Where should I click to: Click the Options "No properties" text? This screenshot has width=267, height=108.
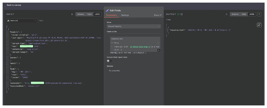click(115, 71)
